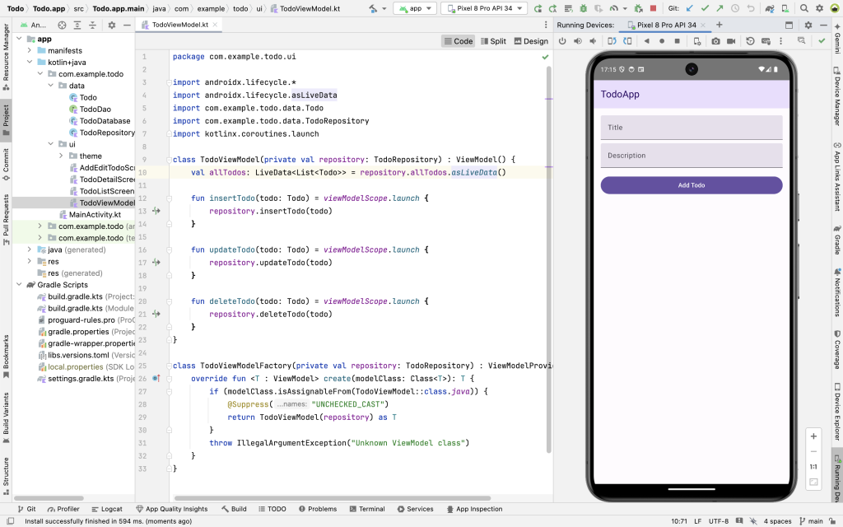Switch editor to Split view mode
The height and width of the screenshot is (527, 843).
point(492,41)
